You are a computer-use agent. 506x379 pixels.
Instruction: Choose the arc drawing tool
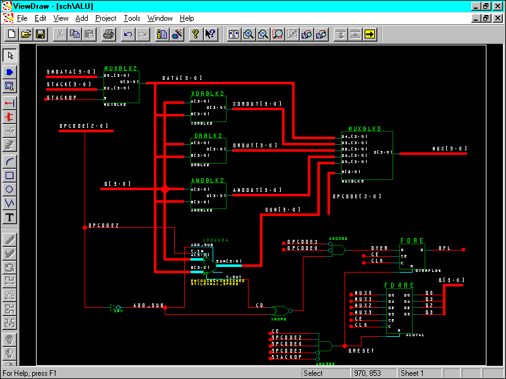point(10,161)
